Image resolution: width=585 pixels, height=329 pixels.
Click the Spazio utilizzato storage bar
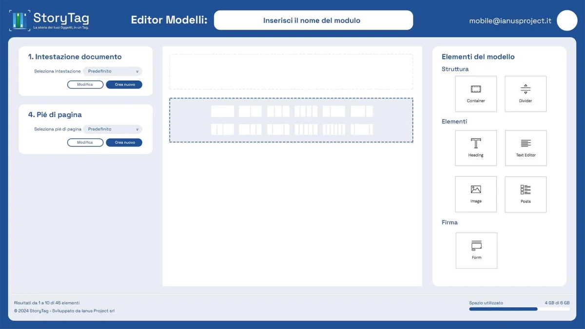click(x=519, y=309)
